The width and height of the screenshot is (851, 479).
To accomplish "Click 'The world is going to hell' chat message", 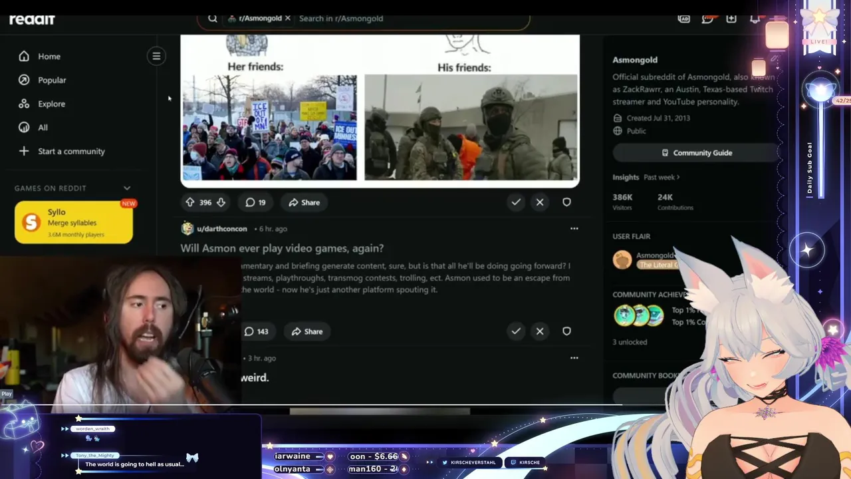I will [x=134, y=464].
